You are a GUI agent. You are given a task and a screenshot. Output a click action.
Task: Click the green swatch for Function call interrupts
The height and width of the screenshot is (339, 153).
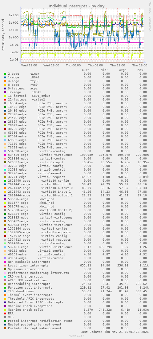tap(5, 288)
